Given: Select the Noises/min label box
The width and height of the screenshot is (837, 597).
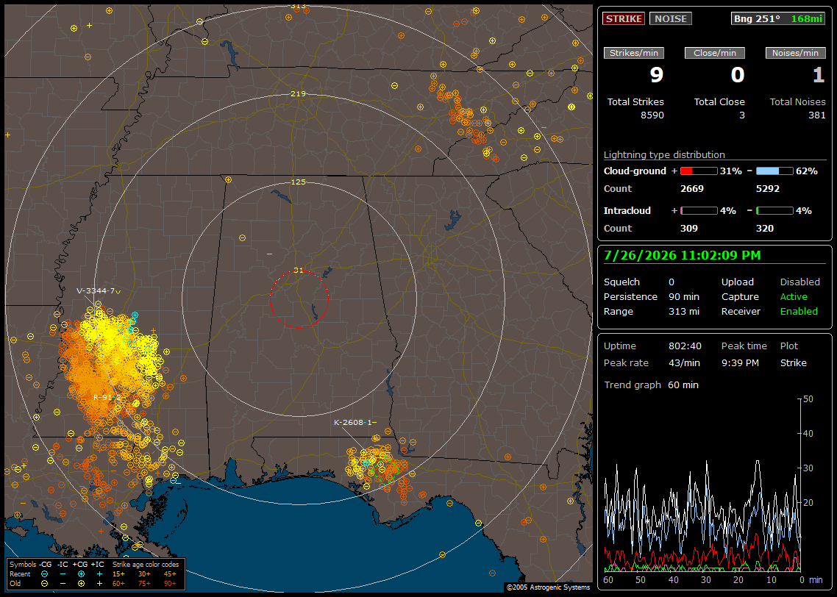Looking at the screenshot, I should 795,53.
